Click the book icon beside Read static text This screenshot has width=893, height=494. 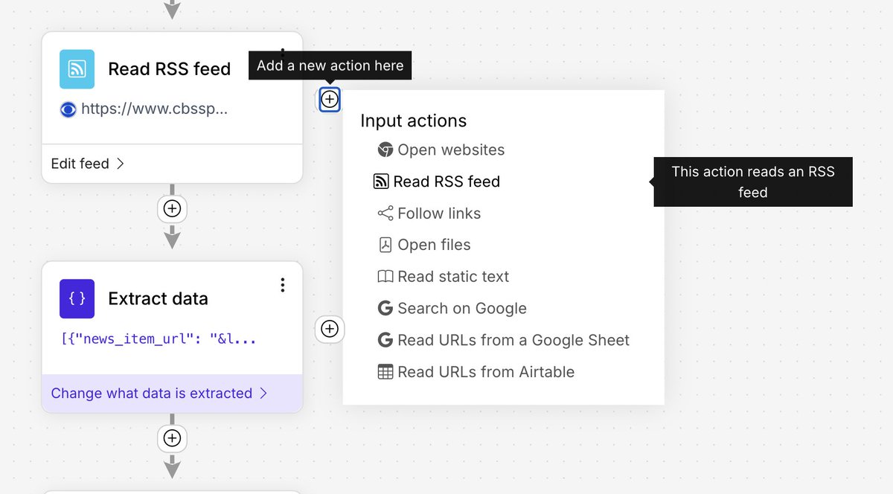[x=385, y=277]
